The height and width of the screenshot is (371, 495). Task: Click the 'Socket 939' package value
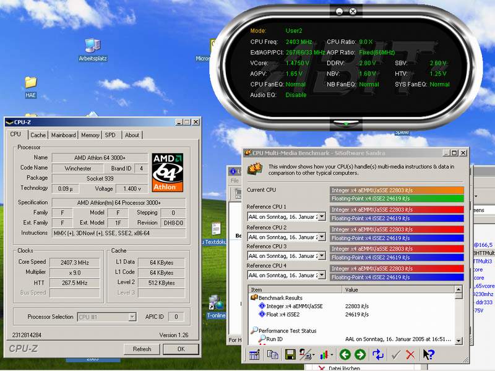coord(100,179)
